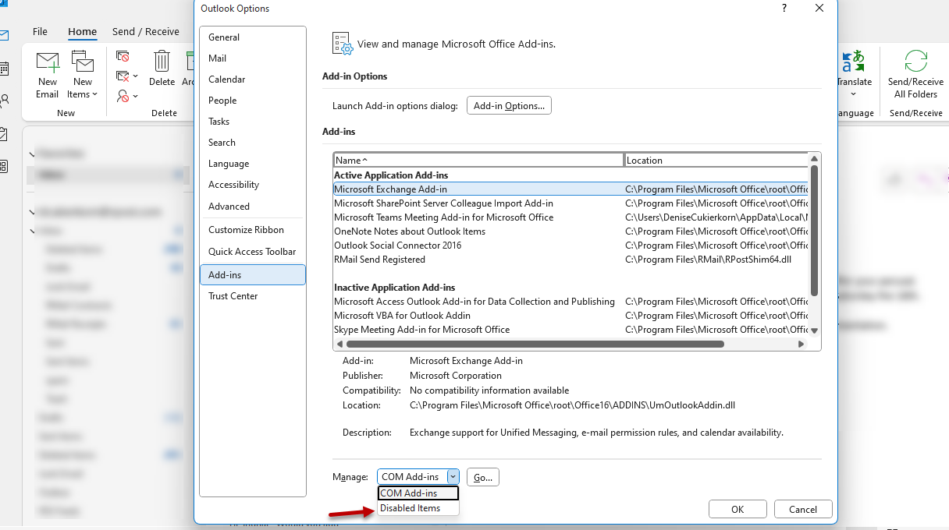
Task: Click the Help question mark icon
Action: point(784,8)
